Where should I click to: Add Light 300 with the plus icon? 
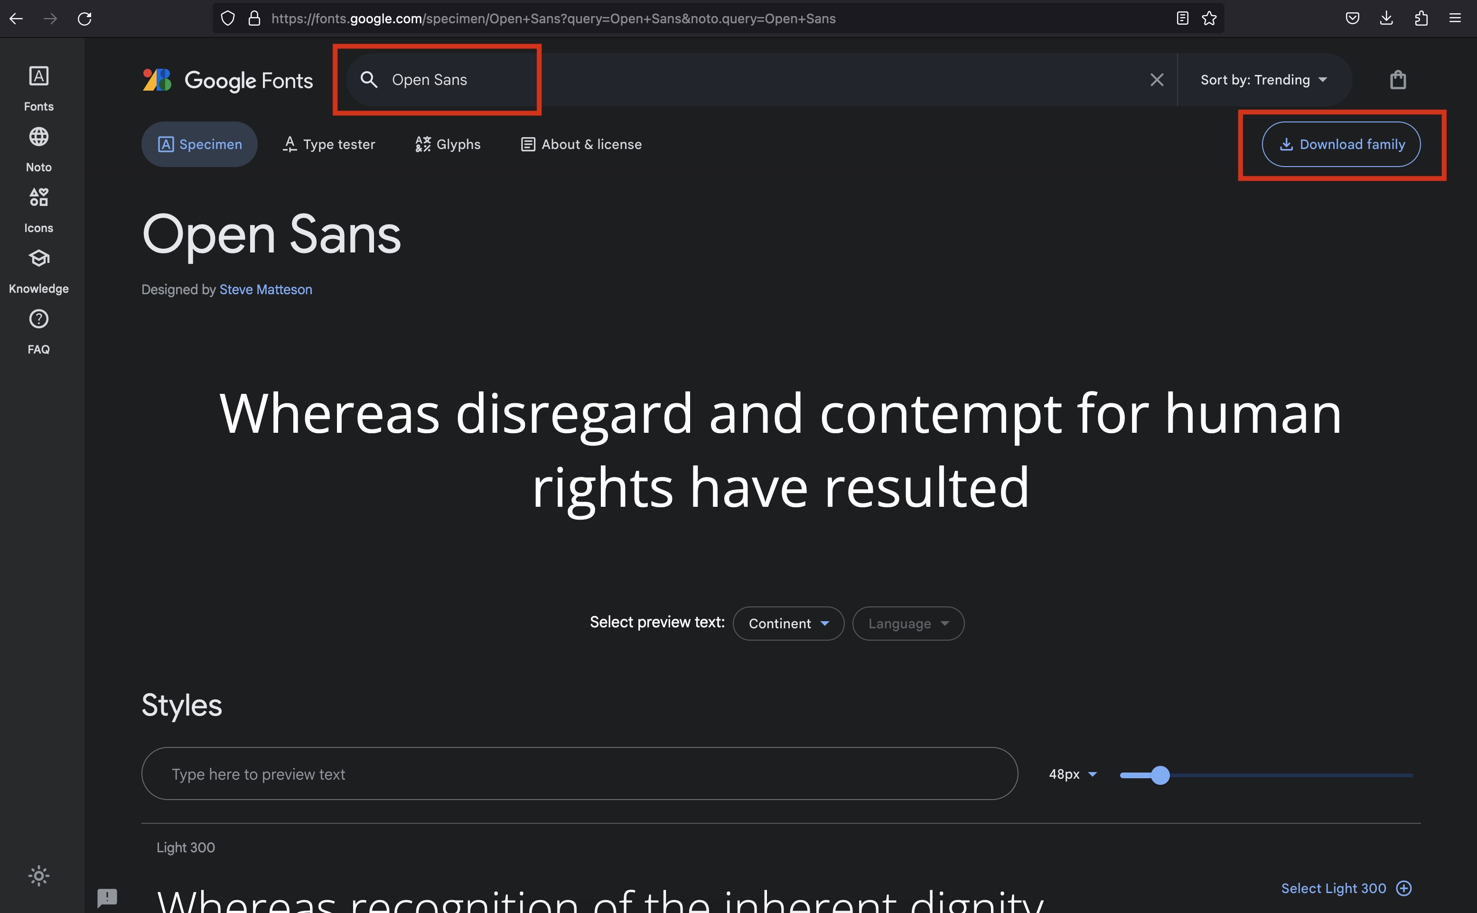point(1404,888)
